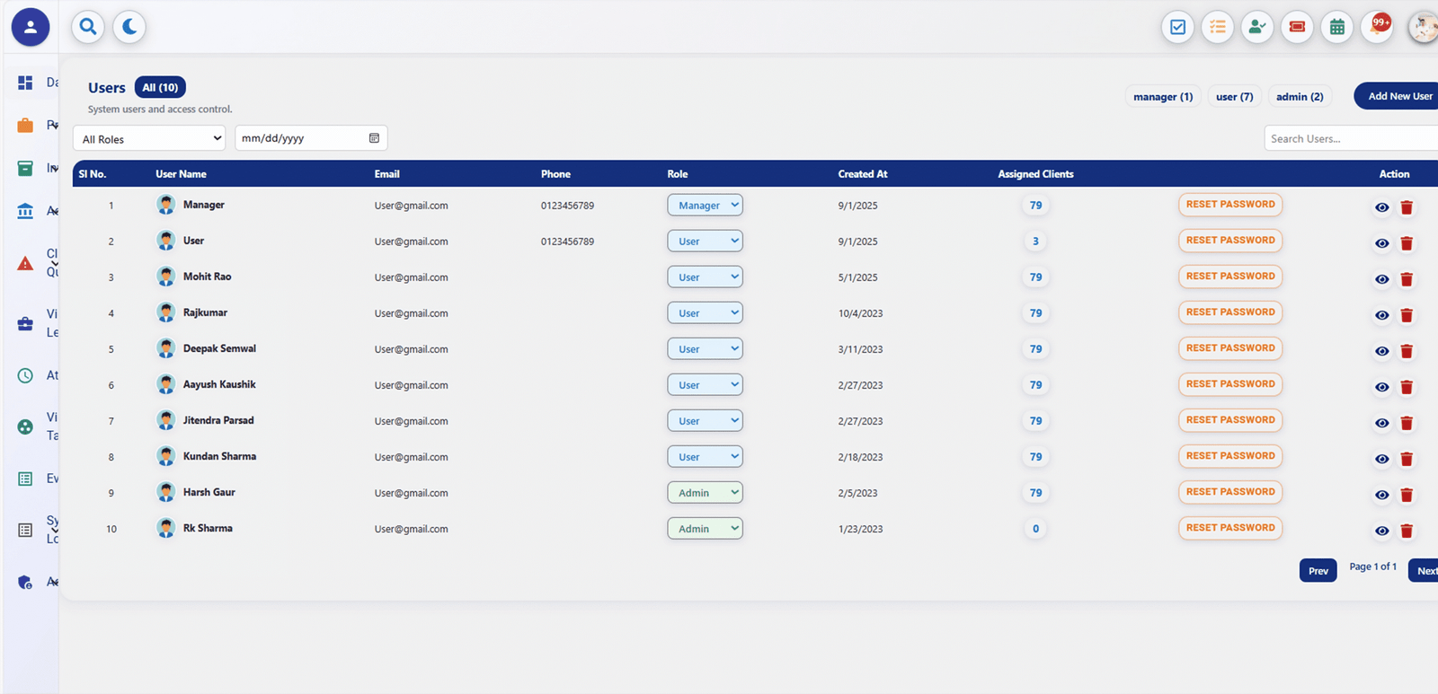This screenshot has height=694, width=1438.
Task: Click the clock icon in the sidebar
Action: (x=25, y=375)
